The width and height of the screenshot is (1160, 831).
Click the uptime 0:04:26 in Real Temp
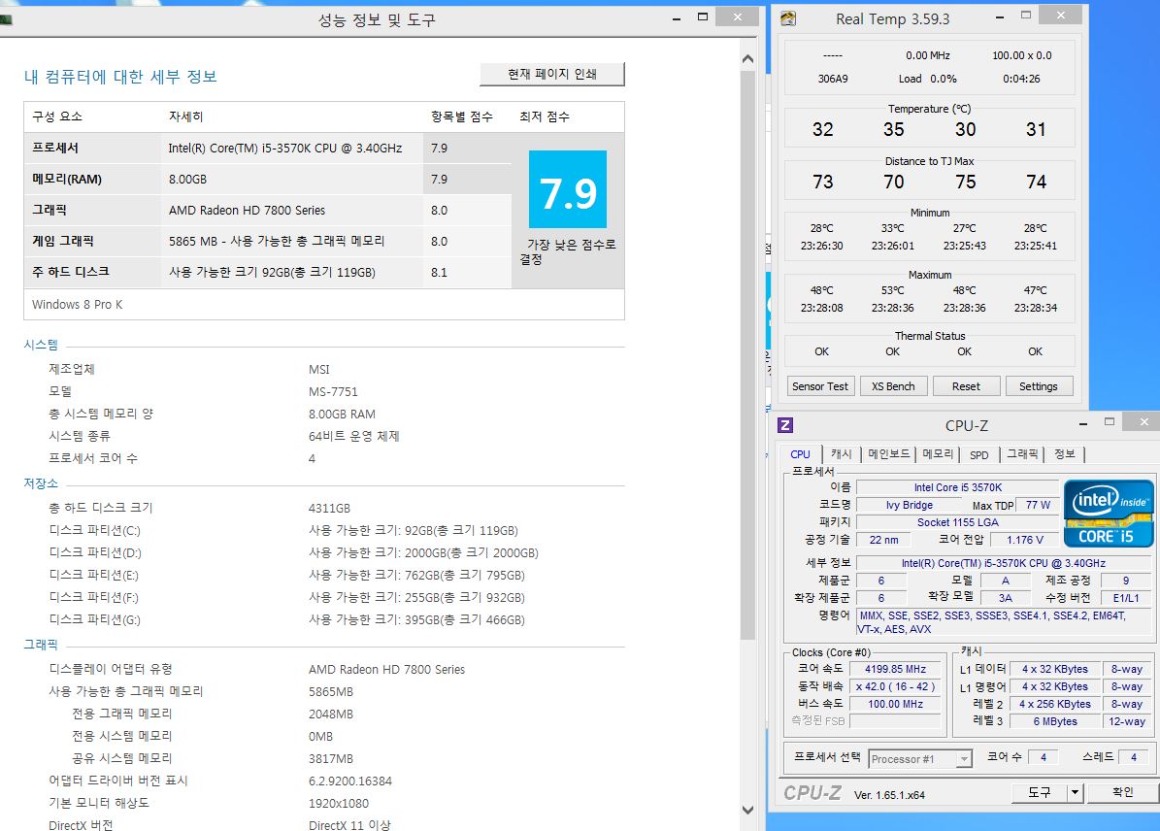point(1021,79)
